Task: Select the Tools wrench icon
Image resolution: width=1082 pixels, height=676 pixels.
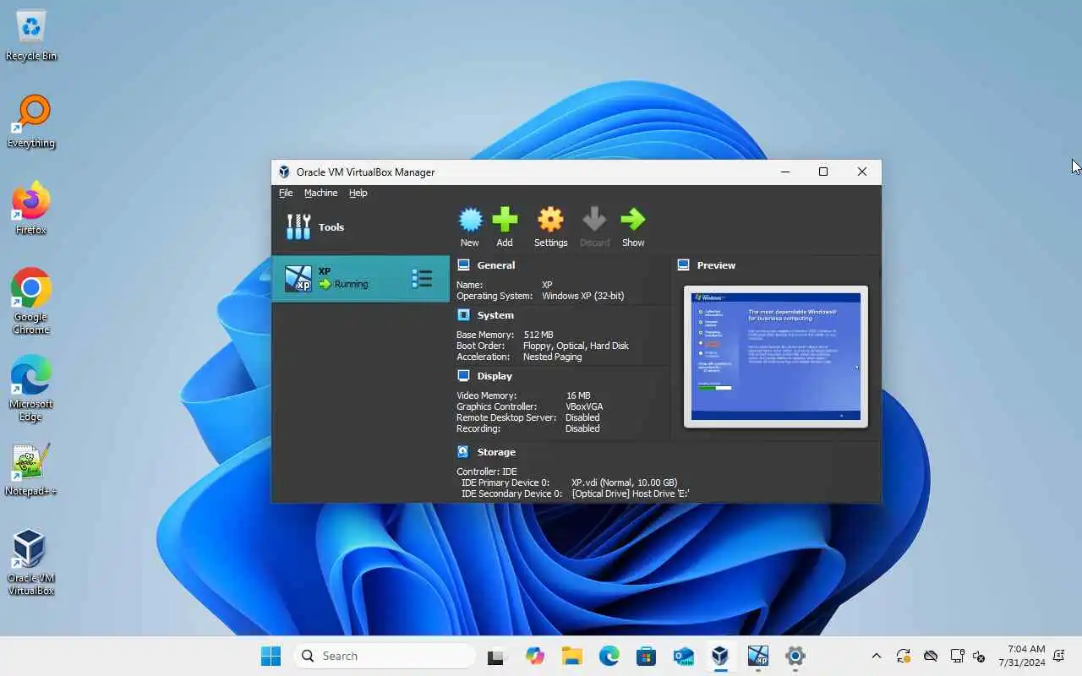Action: 298,226
